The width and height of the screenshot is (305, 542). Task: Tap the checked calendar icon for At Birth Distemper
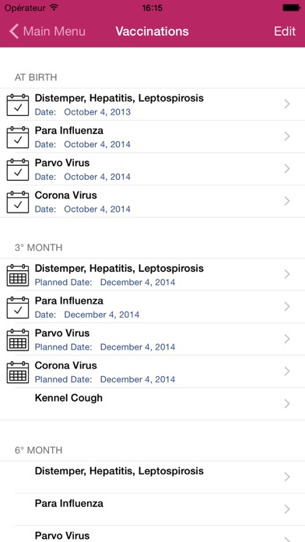click(18, 104)
